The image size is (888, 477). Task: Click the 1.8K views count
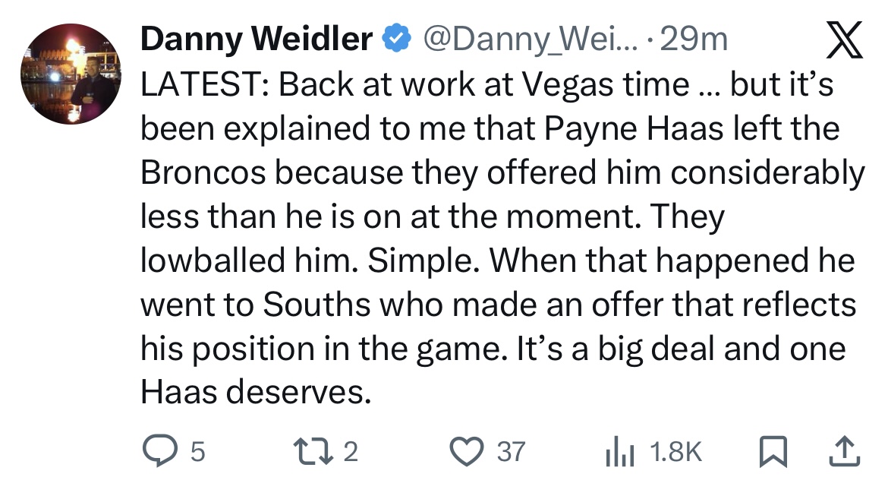click(x=675, y=452)
